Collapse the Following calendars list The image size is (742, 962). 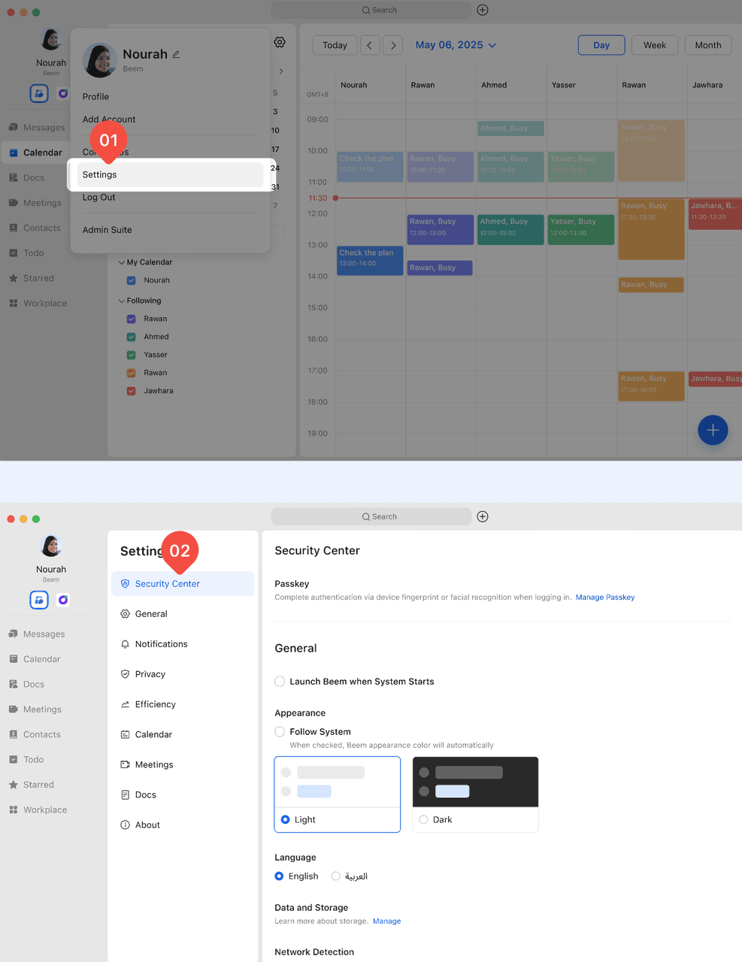pyautogui.click(x=122, y=301)
